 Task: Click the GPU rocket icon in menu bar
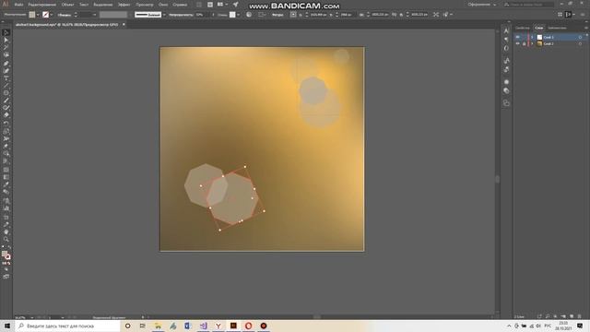[x=236, y=5]
